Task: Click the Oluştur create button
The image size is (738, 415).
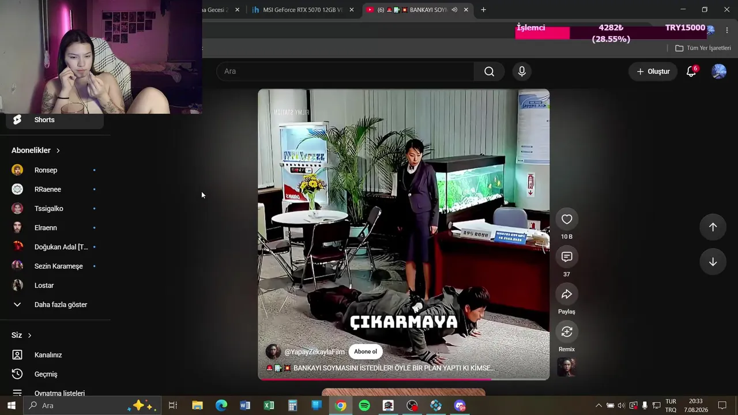Action: click(x=653, y=71)
